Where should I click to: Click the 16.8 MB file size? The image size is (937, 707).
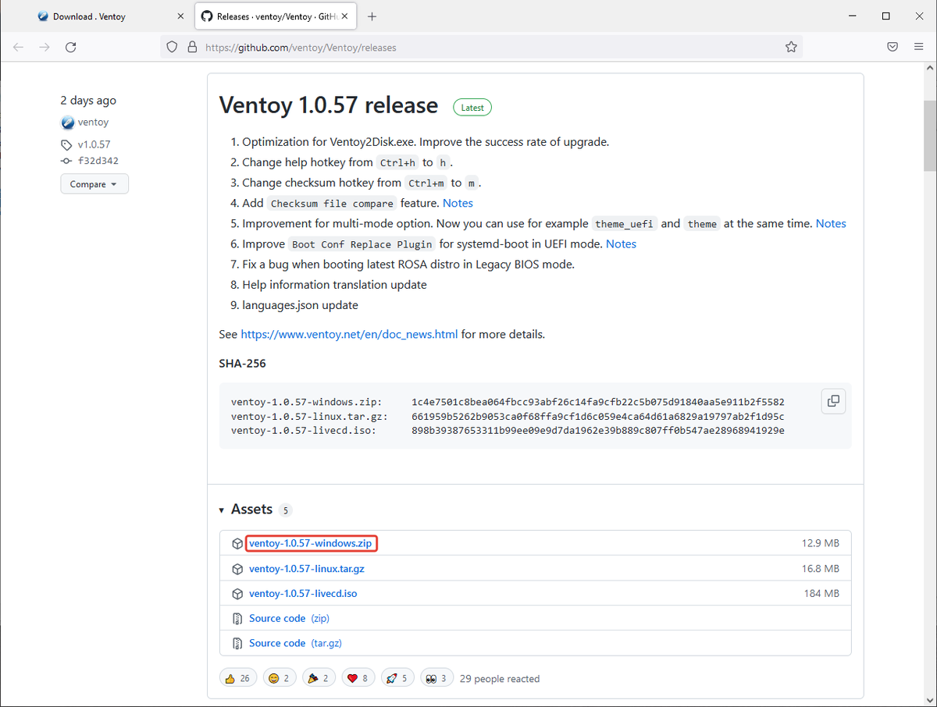click(x=821, y=569)
